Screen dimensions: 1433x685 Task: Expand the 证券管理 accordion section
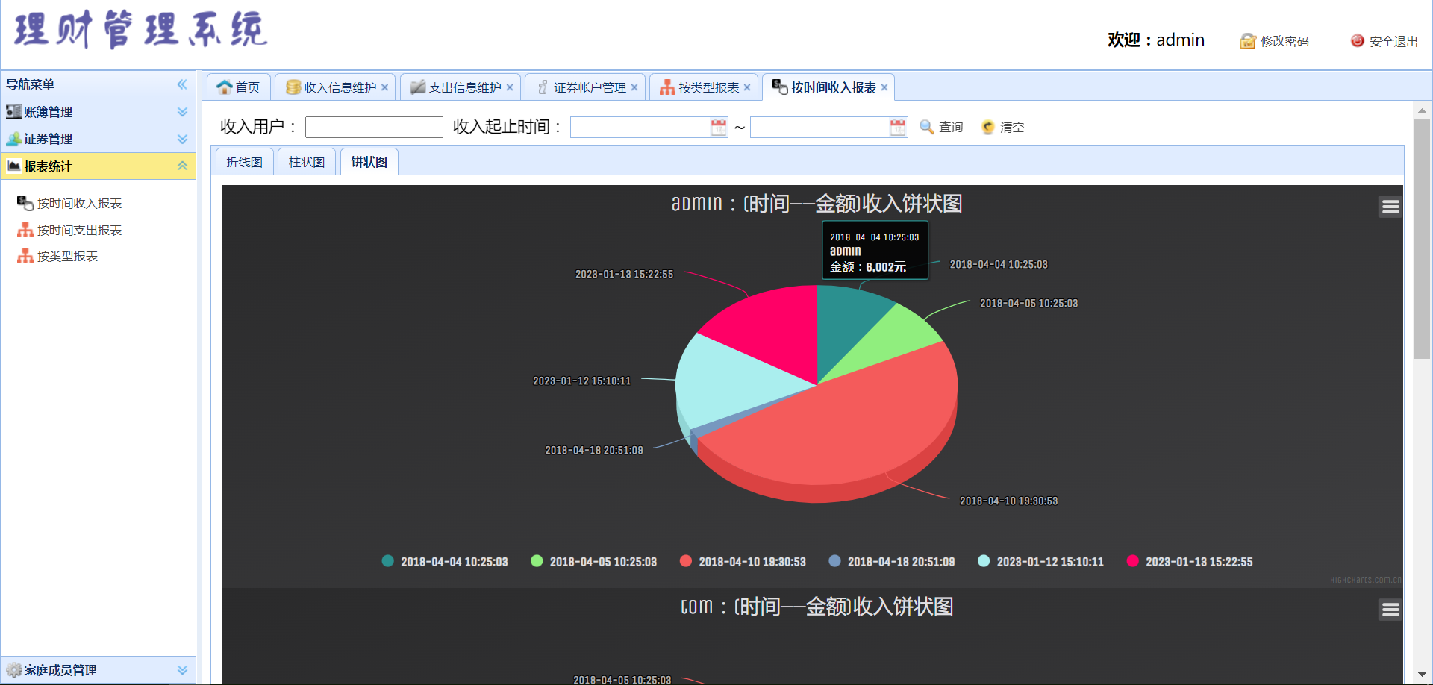[98, 139]
